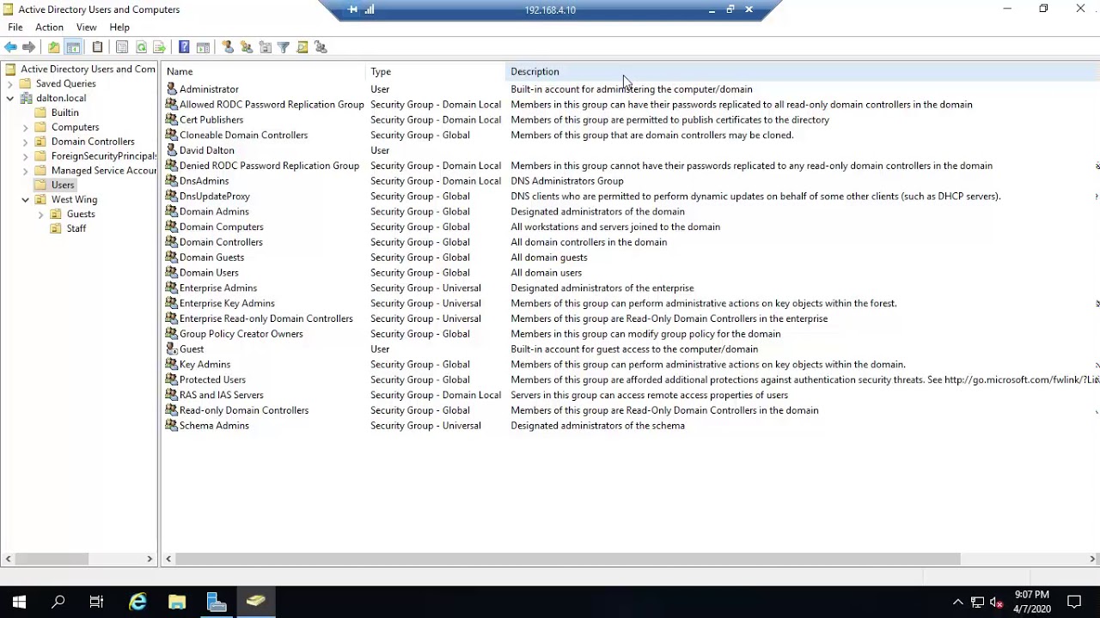The height and width of the screenshot is (618, 1100).
Task: Click the Schema Admins group icon
Action: coord(172,426)
